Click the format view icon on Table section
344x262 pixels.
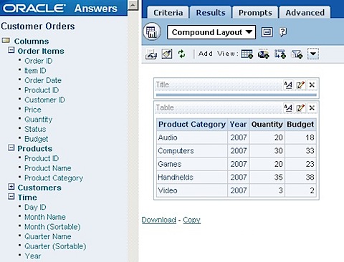tap(288, 108)
